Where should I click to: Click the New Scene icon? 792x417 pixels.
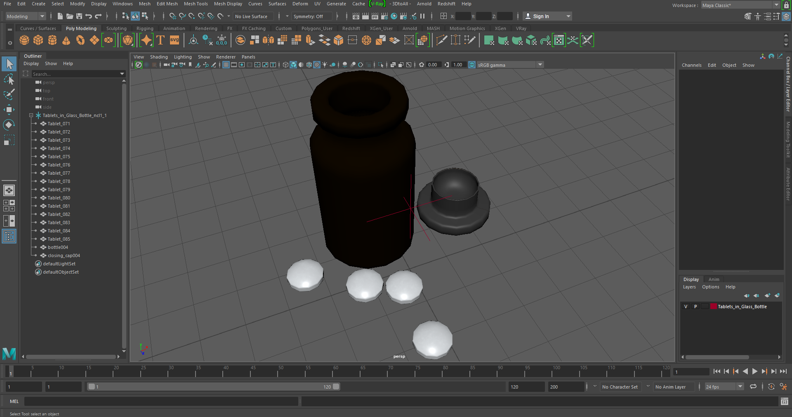[x=60, y=16]
